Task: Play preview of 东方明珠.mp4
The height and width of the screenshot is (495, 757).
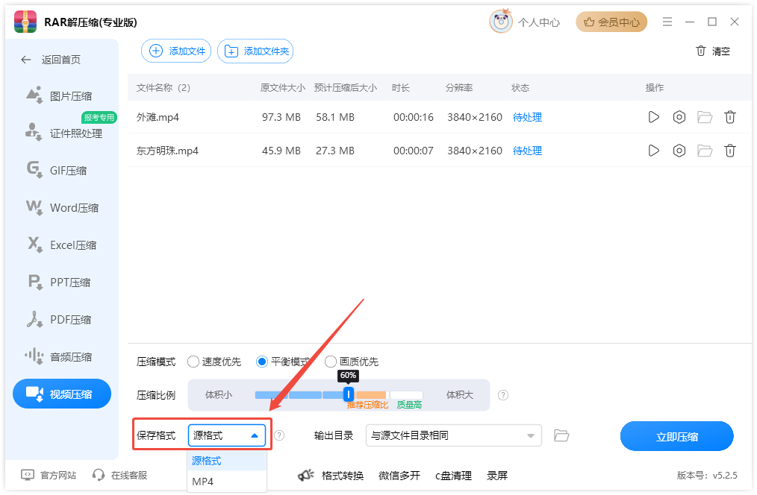Action: (654, 151)
